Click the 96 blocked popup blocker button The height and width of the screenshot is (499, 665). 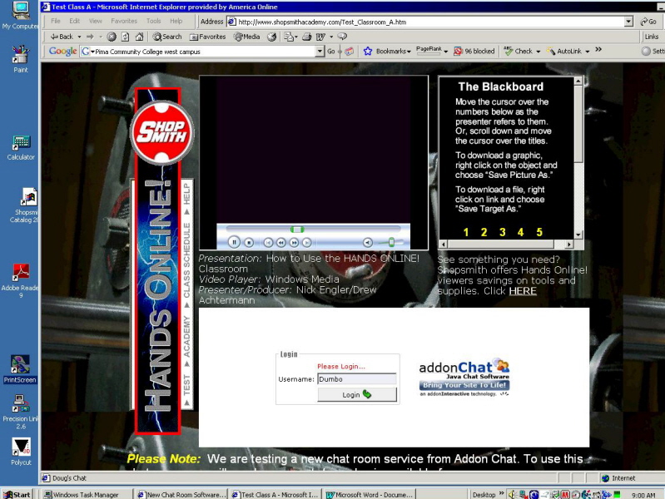[474, 52]
